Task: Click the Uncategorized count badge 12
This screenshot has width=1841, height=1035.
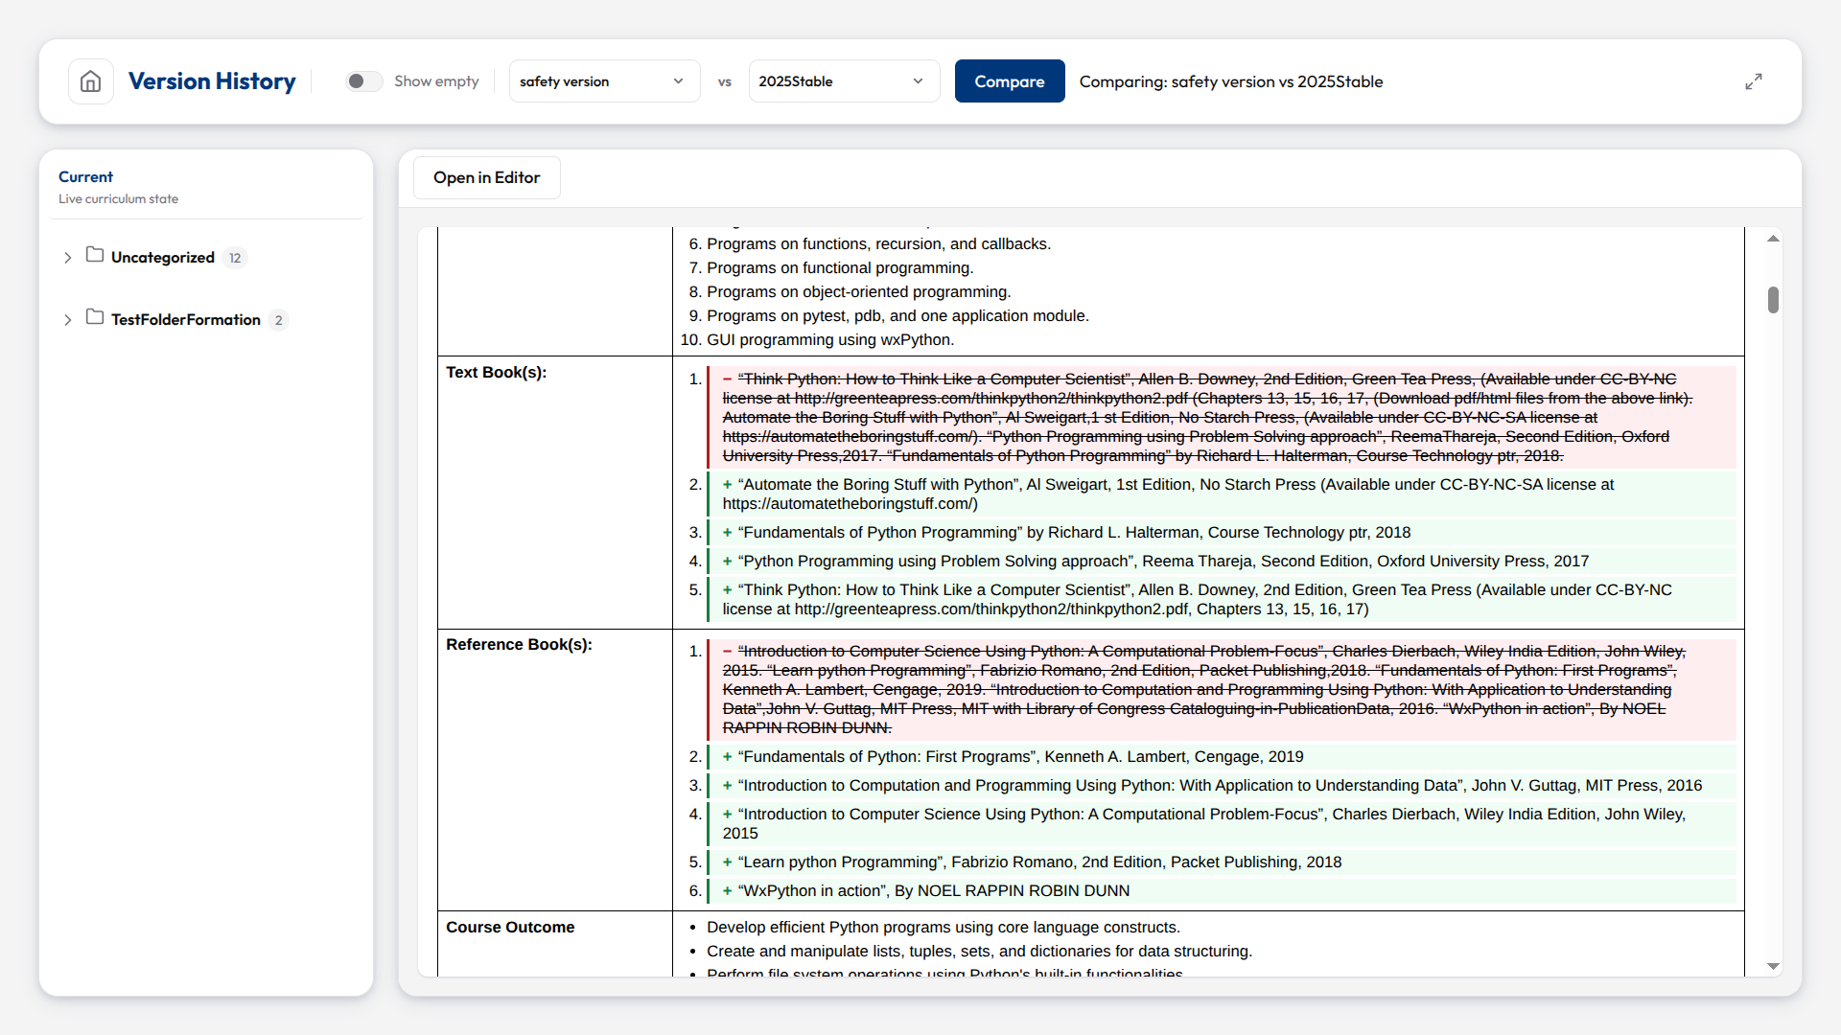Action: [x=235, y=258]
